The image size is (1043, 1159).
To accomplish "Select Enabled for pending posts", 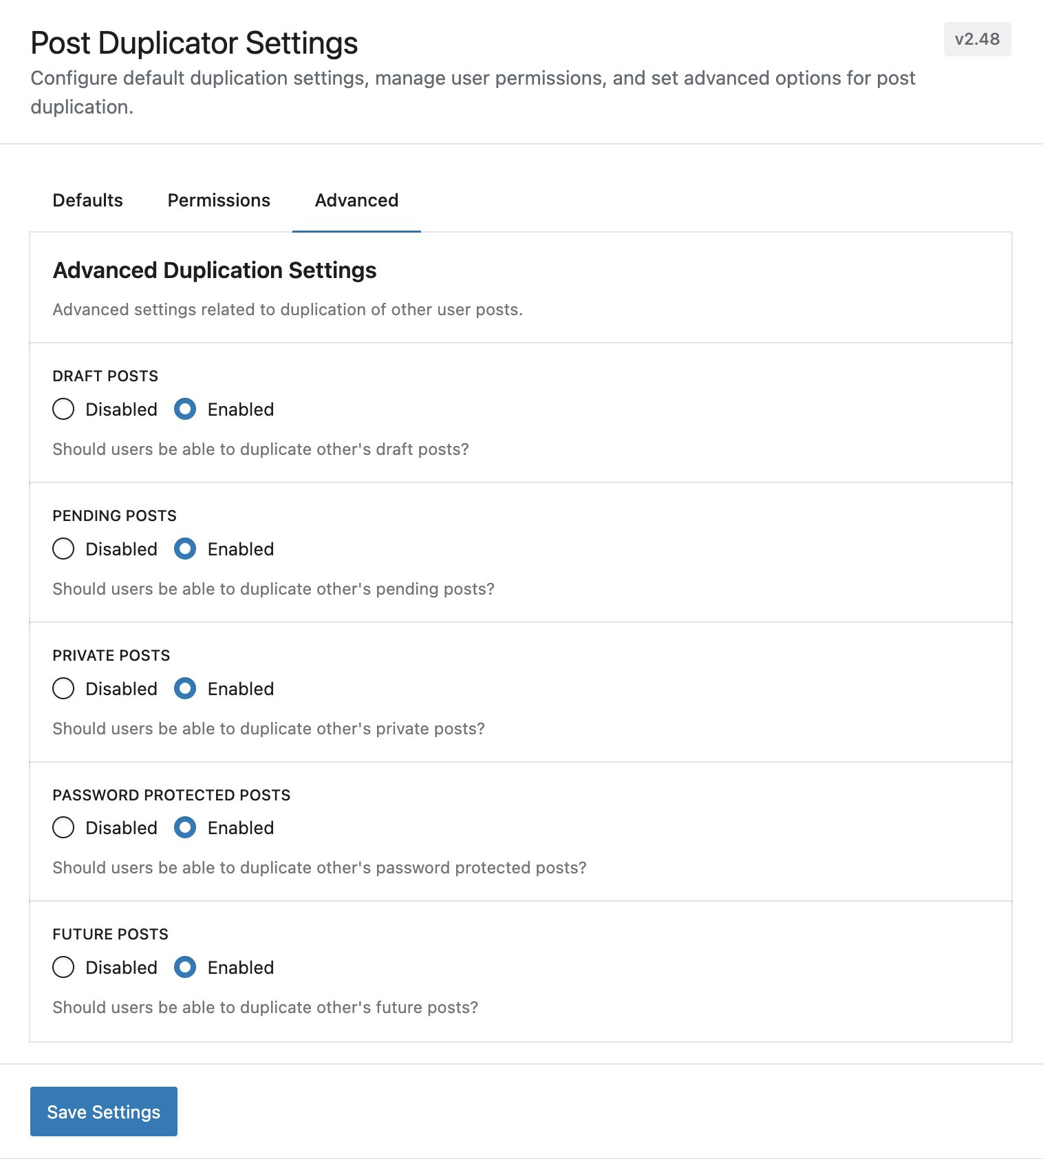I will point(185,549).
